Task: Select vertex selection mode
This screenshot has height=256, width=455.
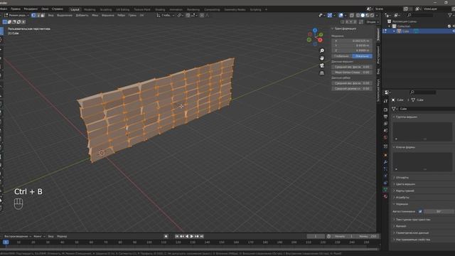Action: [33, 15]
